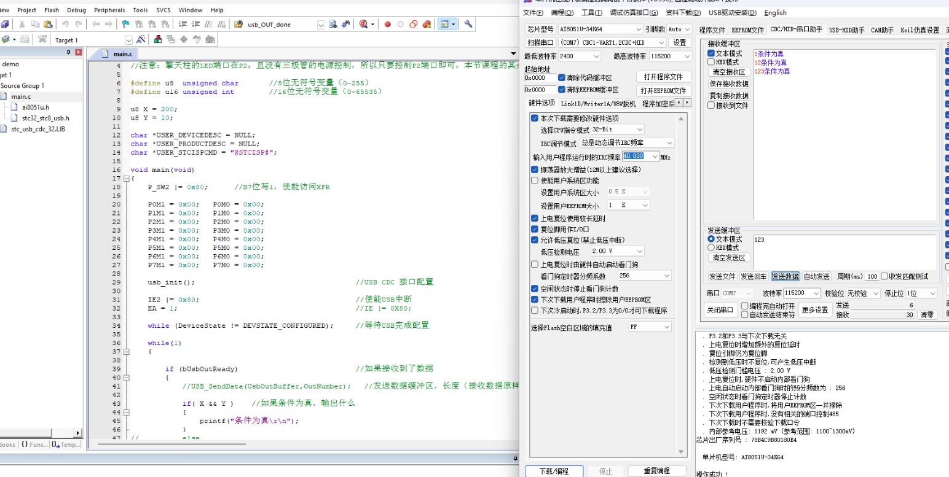This screenshot has width=949, height=477.
Task: Close the Keil project panel with red X
Action: (x=78, y=53)
